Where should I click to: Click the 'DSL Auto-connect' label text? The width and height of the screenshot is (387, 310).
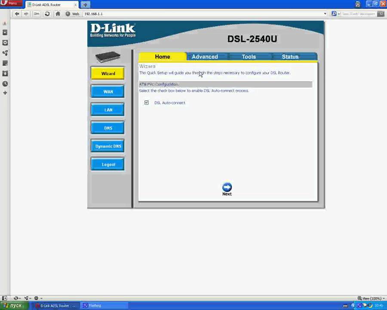pos(170,102)
